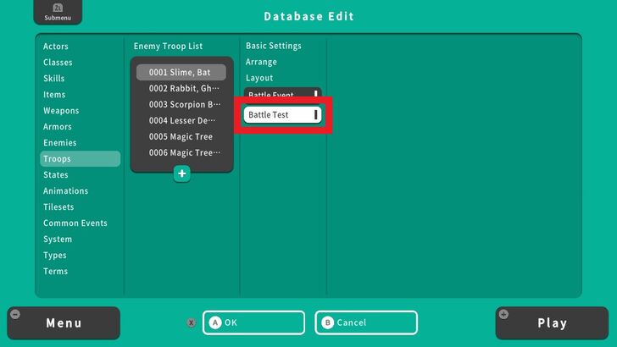Open the Arrange option
The height and width of the screenshot is (347, 617).
coord(261,62)
